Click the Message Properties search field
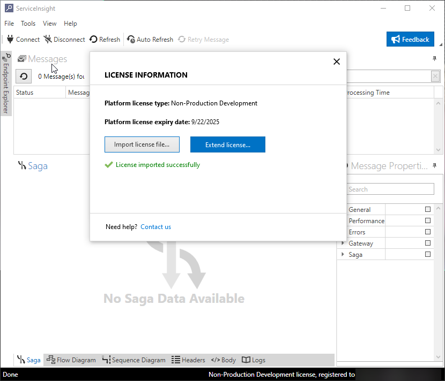445x381 pixels. (x=390, y=189)
